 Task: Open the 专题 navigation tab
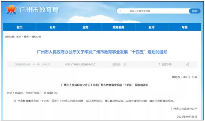coord(184,27)
